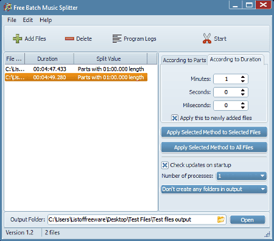
Task: Maximize the Free Batch Music Splitter window
Action: [249, 5]
